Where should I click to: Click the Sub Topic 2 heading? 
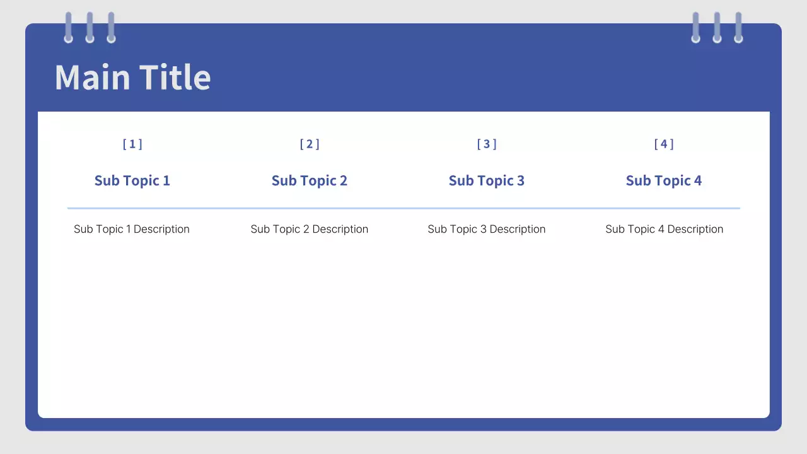pyautogui.click(x=310, y=181)
